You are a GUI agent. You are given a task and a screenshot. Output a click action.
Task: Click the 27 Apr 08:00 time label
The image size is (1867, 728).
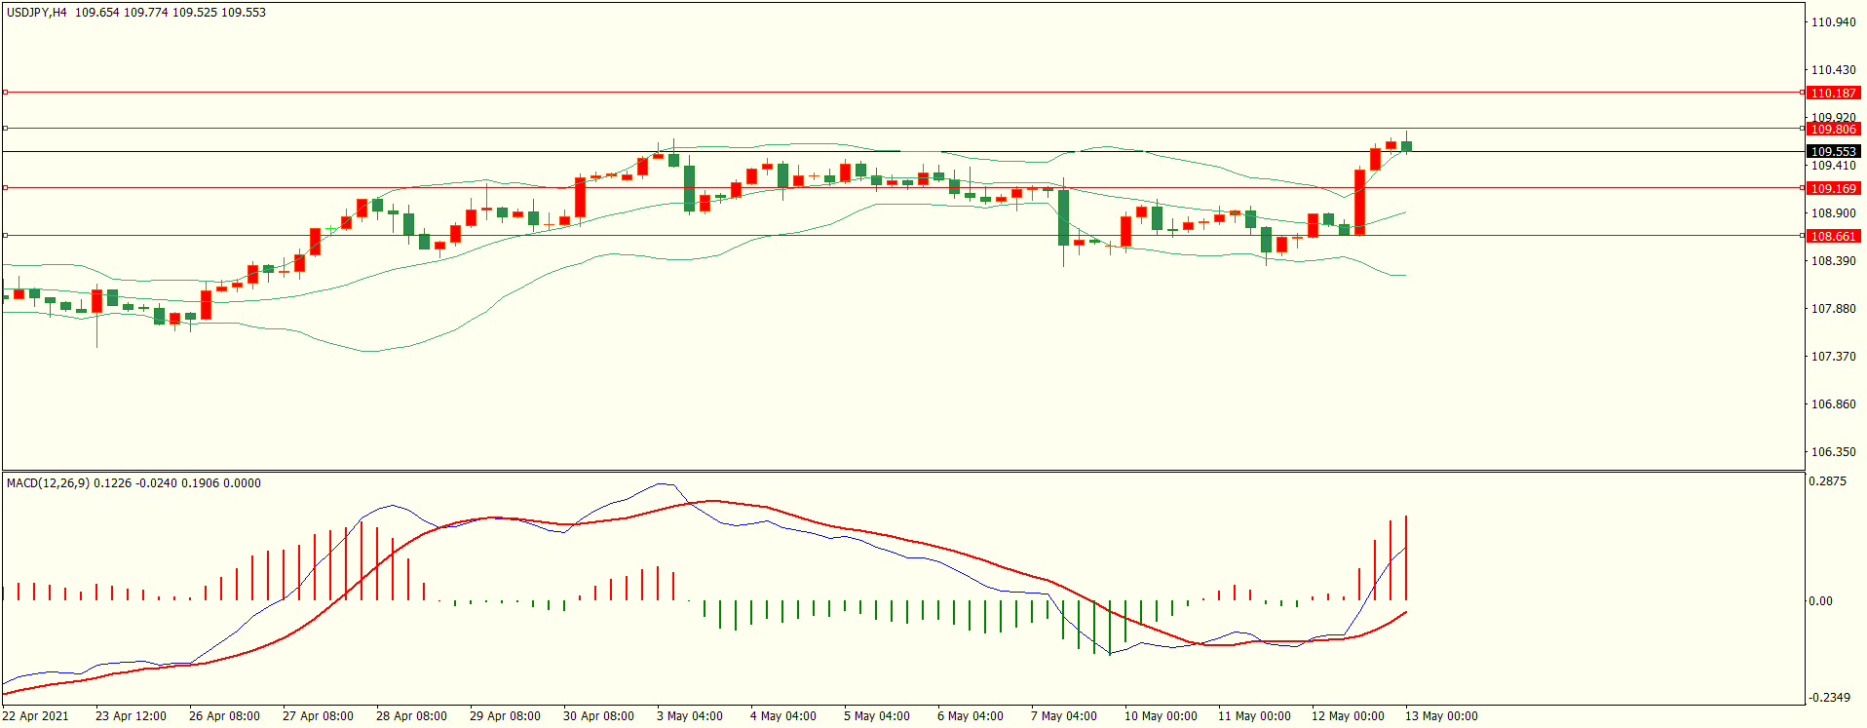click(x=318, y=716)
